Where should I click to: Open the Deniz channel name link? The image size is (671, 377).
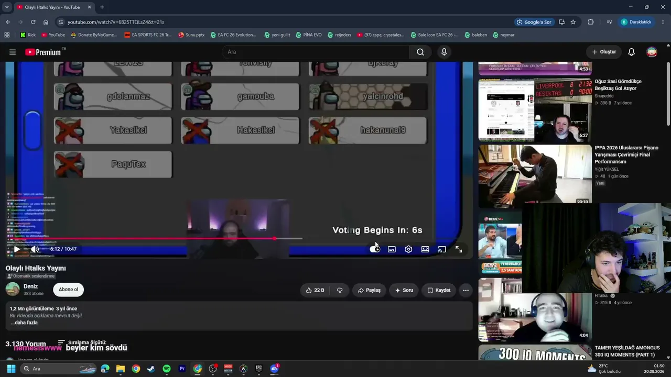pyautogui.click(x=30, y=286)
